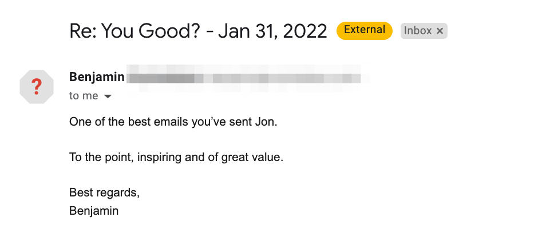Image resolution: width=546 pixels, height=249 pixels.
Task: Click the line 'One of the best emails'
Action: click(173, 122)
